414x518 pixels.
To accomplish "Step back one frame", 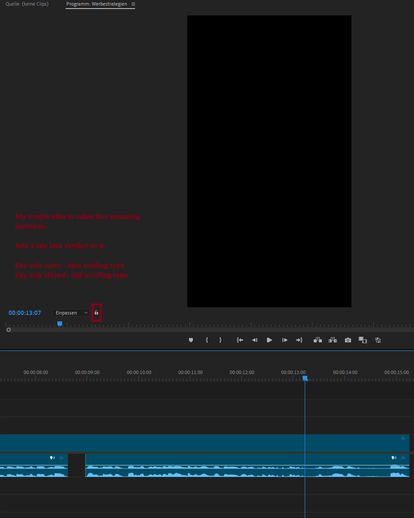I will pyautogui.click(x=255, y=340).
